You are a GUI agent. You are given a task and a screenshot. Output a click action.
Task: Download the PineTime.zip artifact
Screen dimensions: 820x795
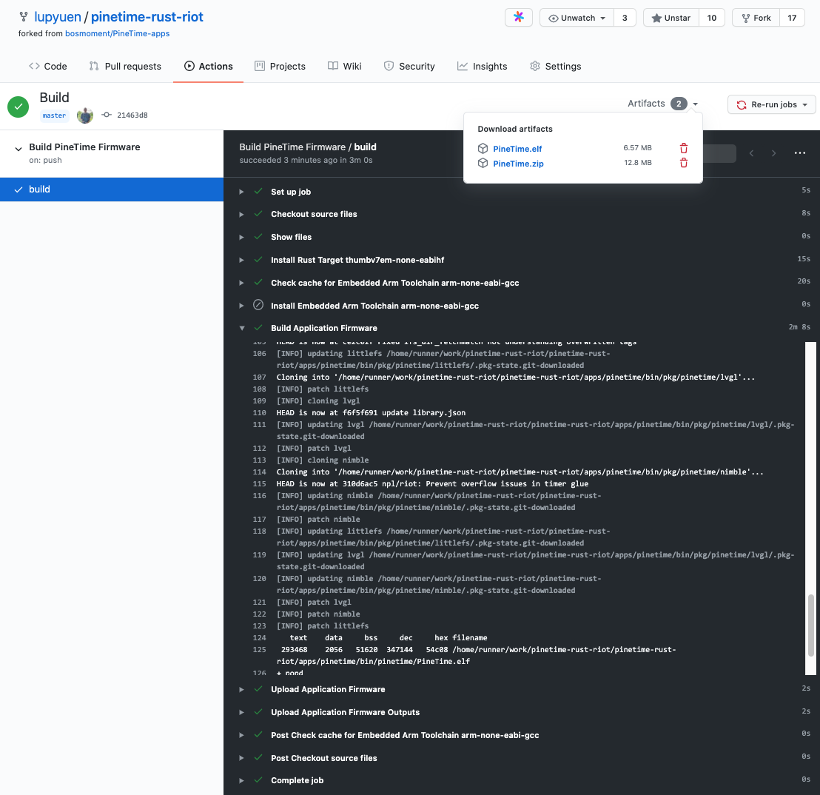(x=518, y=164)
